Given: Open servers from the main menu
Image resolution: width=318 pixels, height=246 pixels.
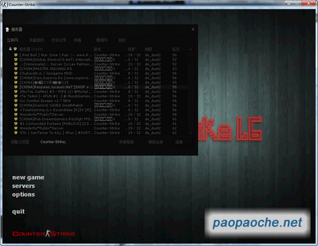Looking at the screenshot, I should 23,186.
